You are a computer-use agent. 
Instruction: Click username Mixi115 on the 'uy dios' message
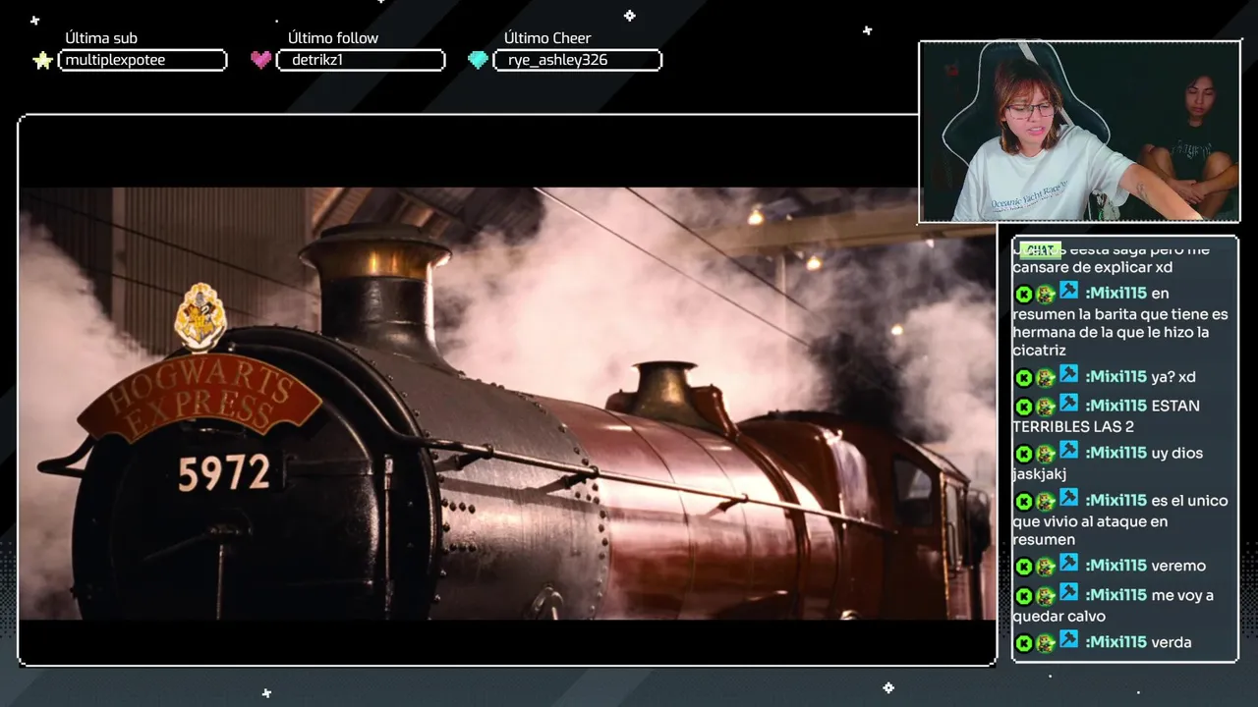pyautogui.click(x=1115, y=453)
